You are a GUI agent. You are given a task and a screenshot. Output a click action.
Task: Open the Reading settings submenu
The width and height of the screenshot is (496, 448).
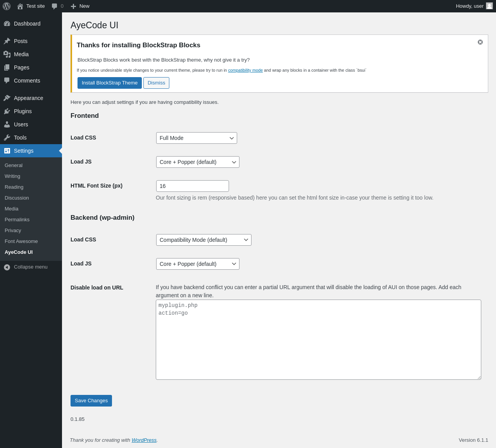[14, 187]
